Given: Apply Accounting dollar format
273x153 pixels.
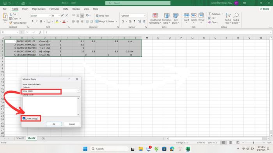Looking at the screenshot, I should click(x=123, y=21).
